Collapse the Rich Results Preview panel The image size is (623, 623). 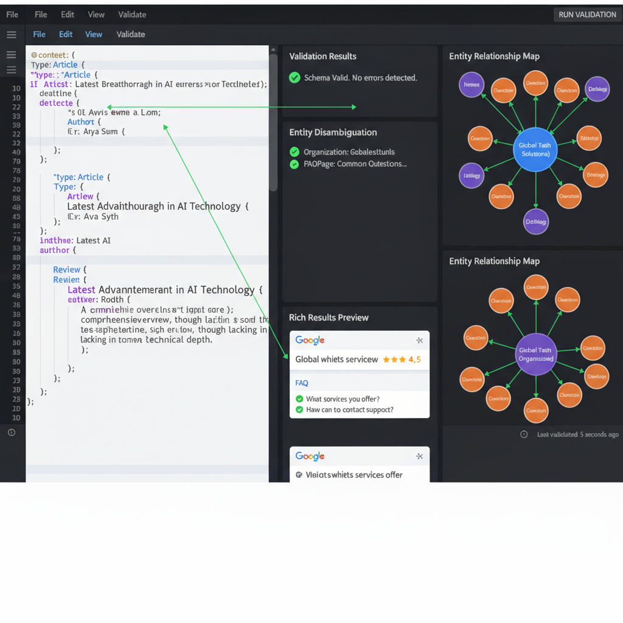[330, 317]
